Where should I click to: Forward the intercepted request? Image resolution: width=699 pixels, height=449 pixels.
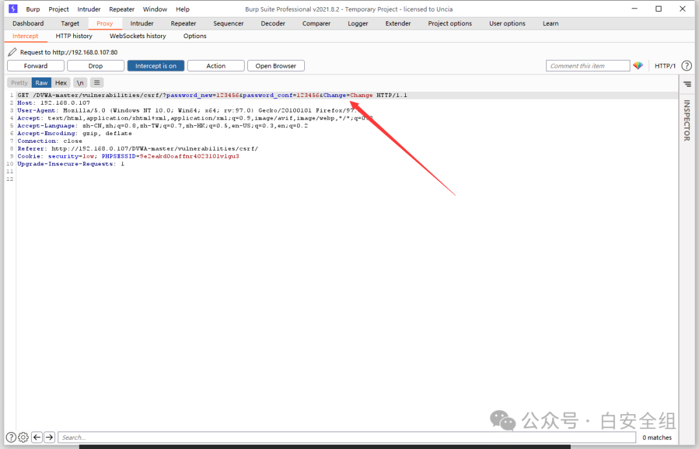36,66
